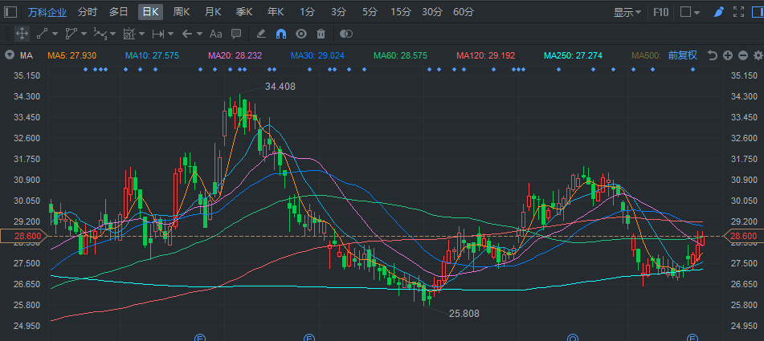The height and width of the screenshot is (341, 764).
Task: Add a comment bubble note
Action: [x=236, y=34]
